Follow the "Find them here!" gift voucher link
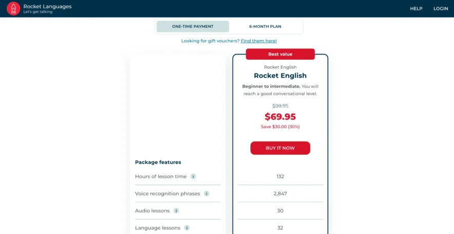The width and height of the screenshot is (454, 234). point(258,41)
